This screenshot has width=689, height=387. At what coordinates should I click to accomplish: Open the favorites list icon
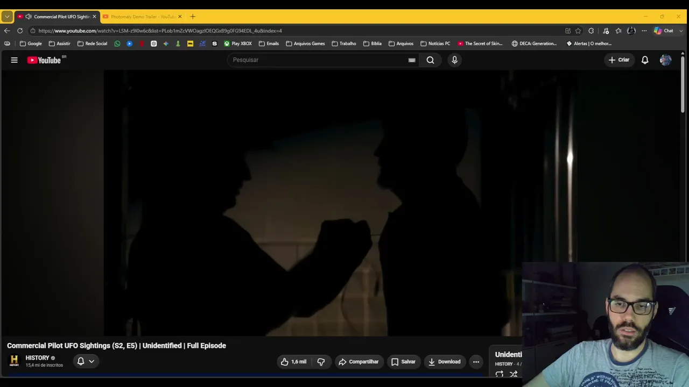618,31
